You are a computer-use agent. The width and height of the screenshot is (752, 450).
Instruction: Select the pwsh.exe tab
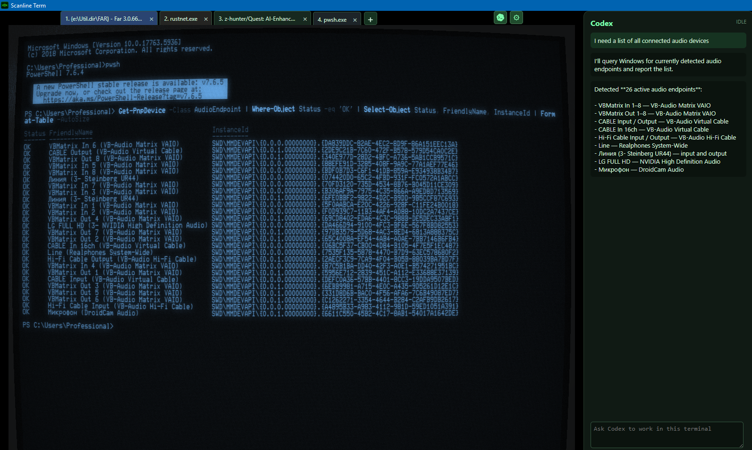click(337, 19)
